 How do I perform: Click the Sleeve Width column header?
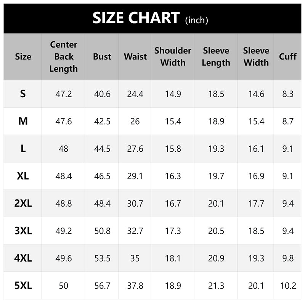pyautogui.click(x=256, y=56)
